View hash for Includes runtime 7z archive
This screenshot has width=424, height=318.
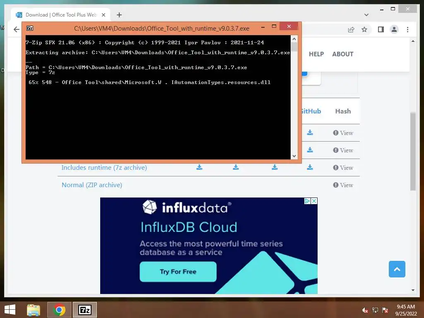[x=343, y=168]
